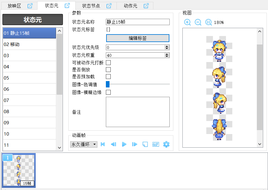Enable 可被动作元打断 checkbox
Screen dimensions: 268x190
pos(108,63)
